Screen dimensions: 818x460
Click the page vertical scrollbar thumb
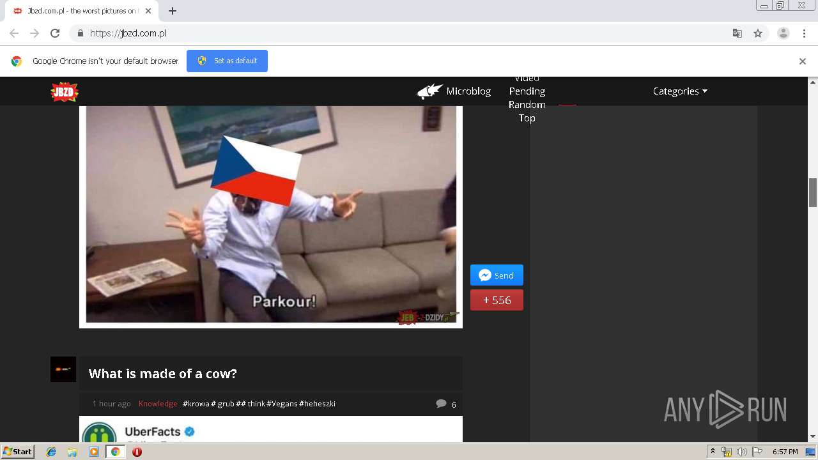(x=813, y=193)
